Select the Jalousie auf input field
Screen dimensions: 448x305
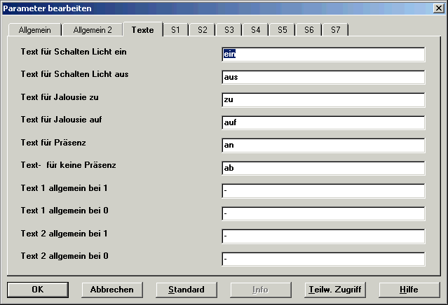[x=323, y=122]
